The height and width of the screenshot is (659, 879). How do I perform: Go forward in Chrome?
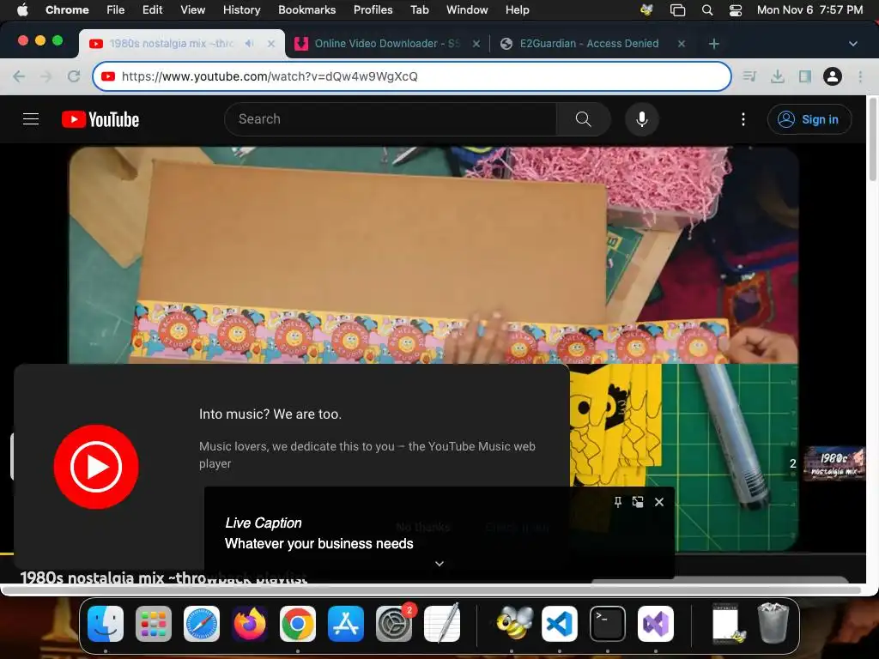46,76
